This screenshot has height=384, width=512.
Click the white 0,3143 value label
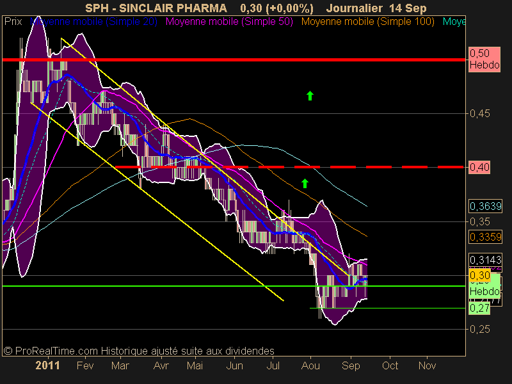click(486, 260)
